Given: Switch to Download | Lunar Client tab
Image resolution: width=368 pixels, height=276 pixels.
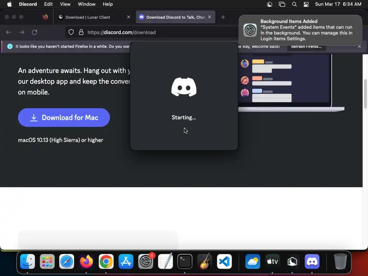Looking at the screenshot, I should click(x=94, y=17).
